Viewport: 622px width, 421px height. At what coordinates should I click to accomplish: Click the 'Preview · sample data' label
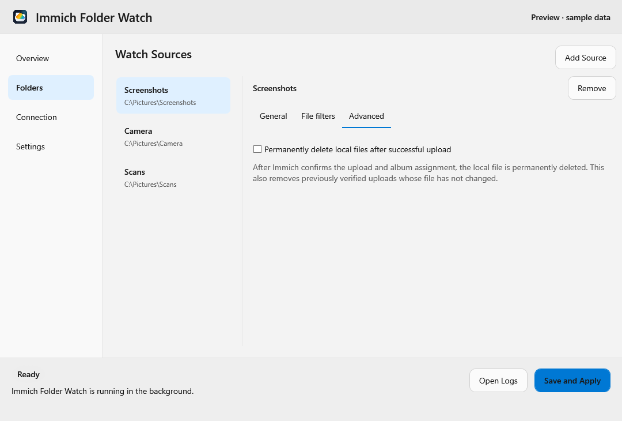click(570, 17)
